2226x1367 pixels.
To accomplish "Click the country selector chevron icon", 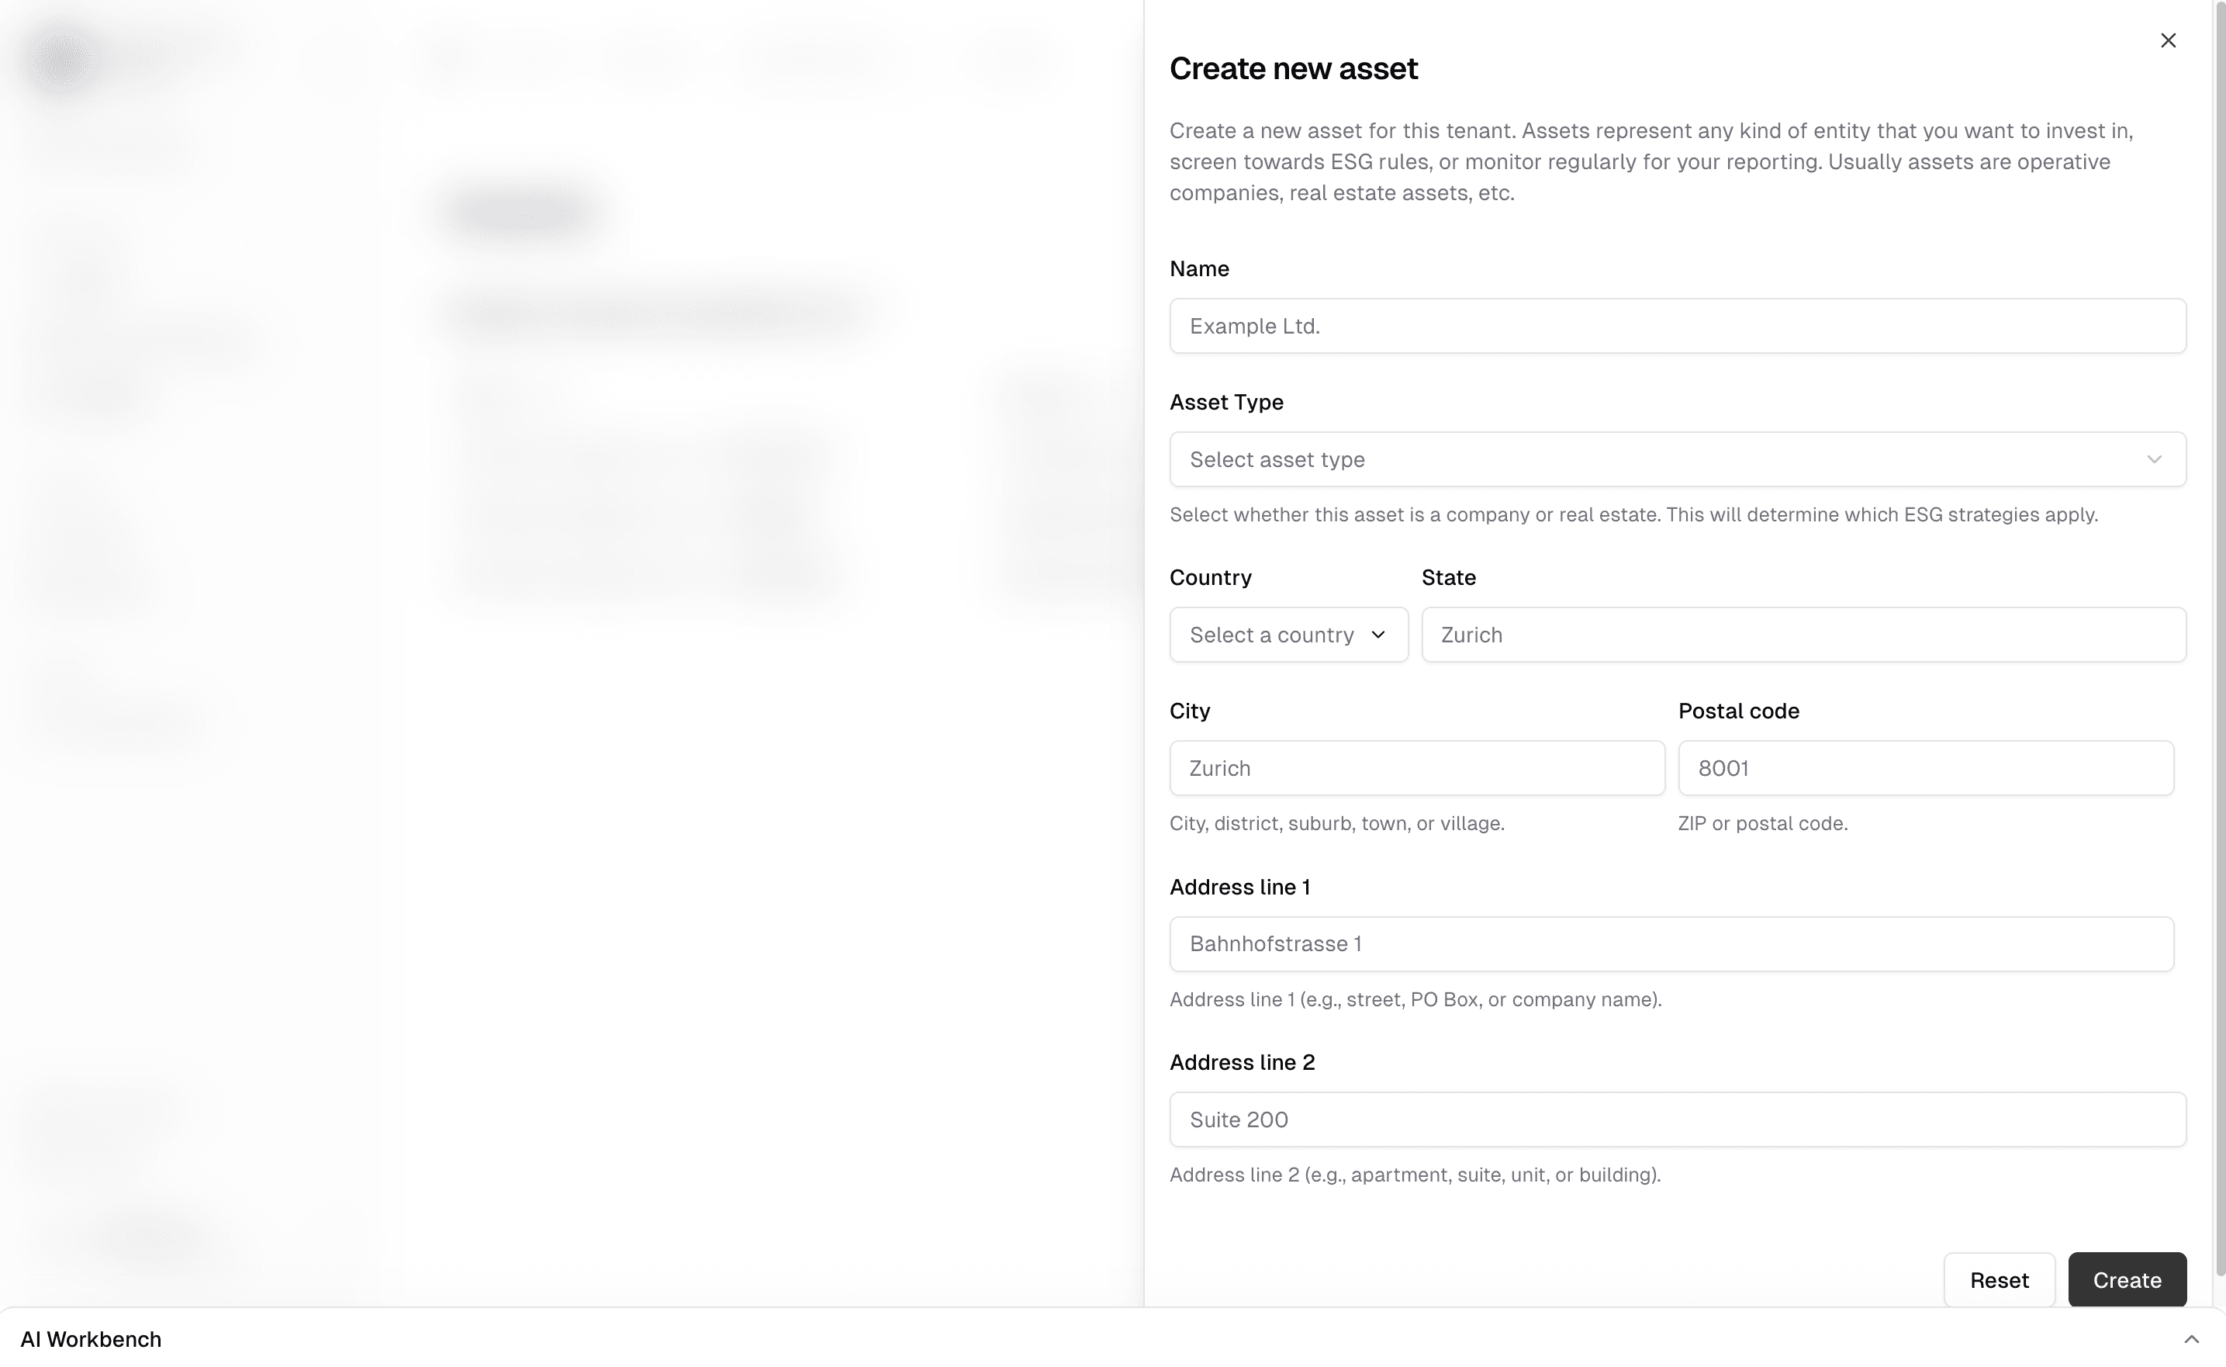I will (1377, 635).
